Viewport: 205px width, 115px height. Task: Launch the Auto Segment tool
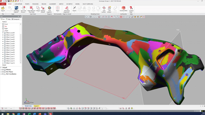point(49,9)
